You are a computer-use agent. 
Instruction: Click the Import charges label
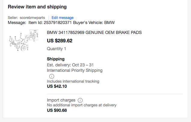click(x=61, y=100)
